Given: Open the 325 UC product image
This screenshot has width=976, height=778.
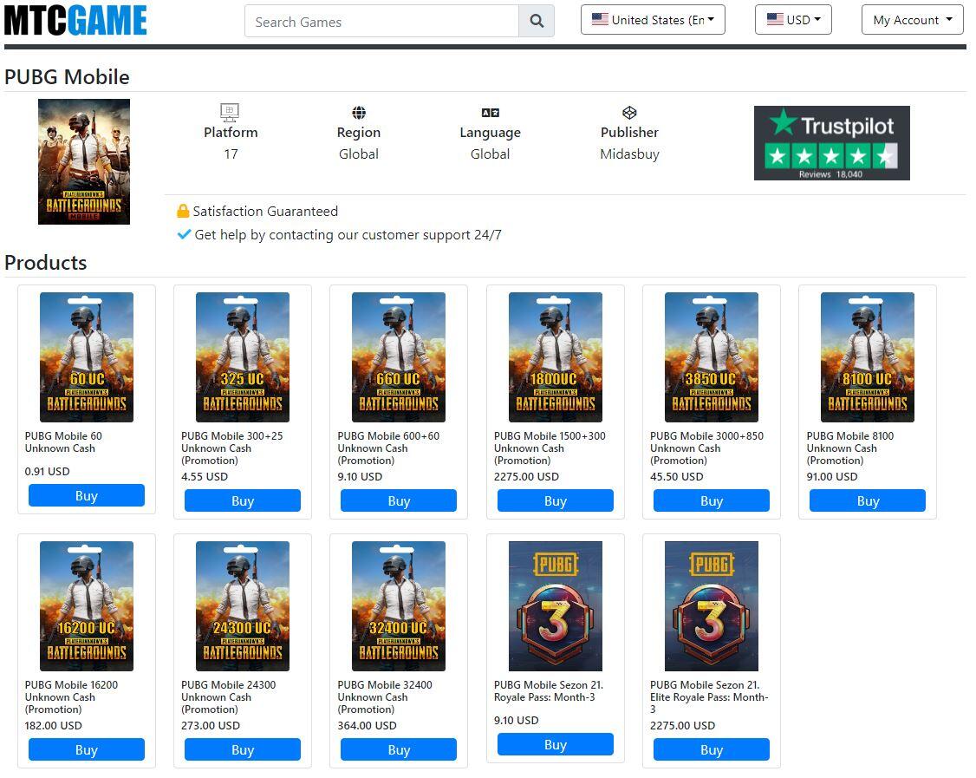Looking at the screenshot, I should tap(243, 357).
